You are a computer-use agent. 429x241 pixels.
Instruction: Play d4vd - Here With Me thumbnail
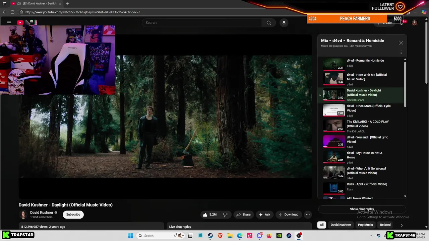tap(334, 79)
